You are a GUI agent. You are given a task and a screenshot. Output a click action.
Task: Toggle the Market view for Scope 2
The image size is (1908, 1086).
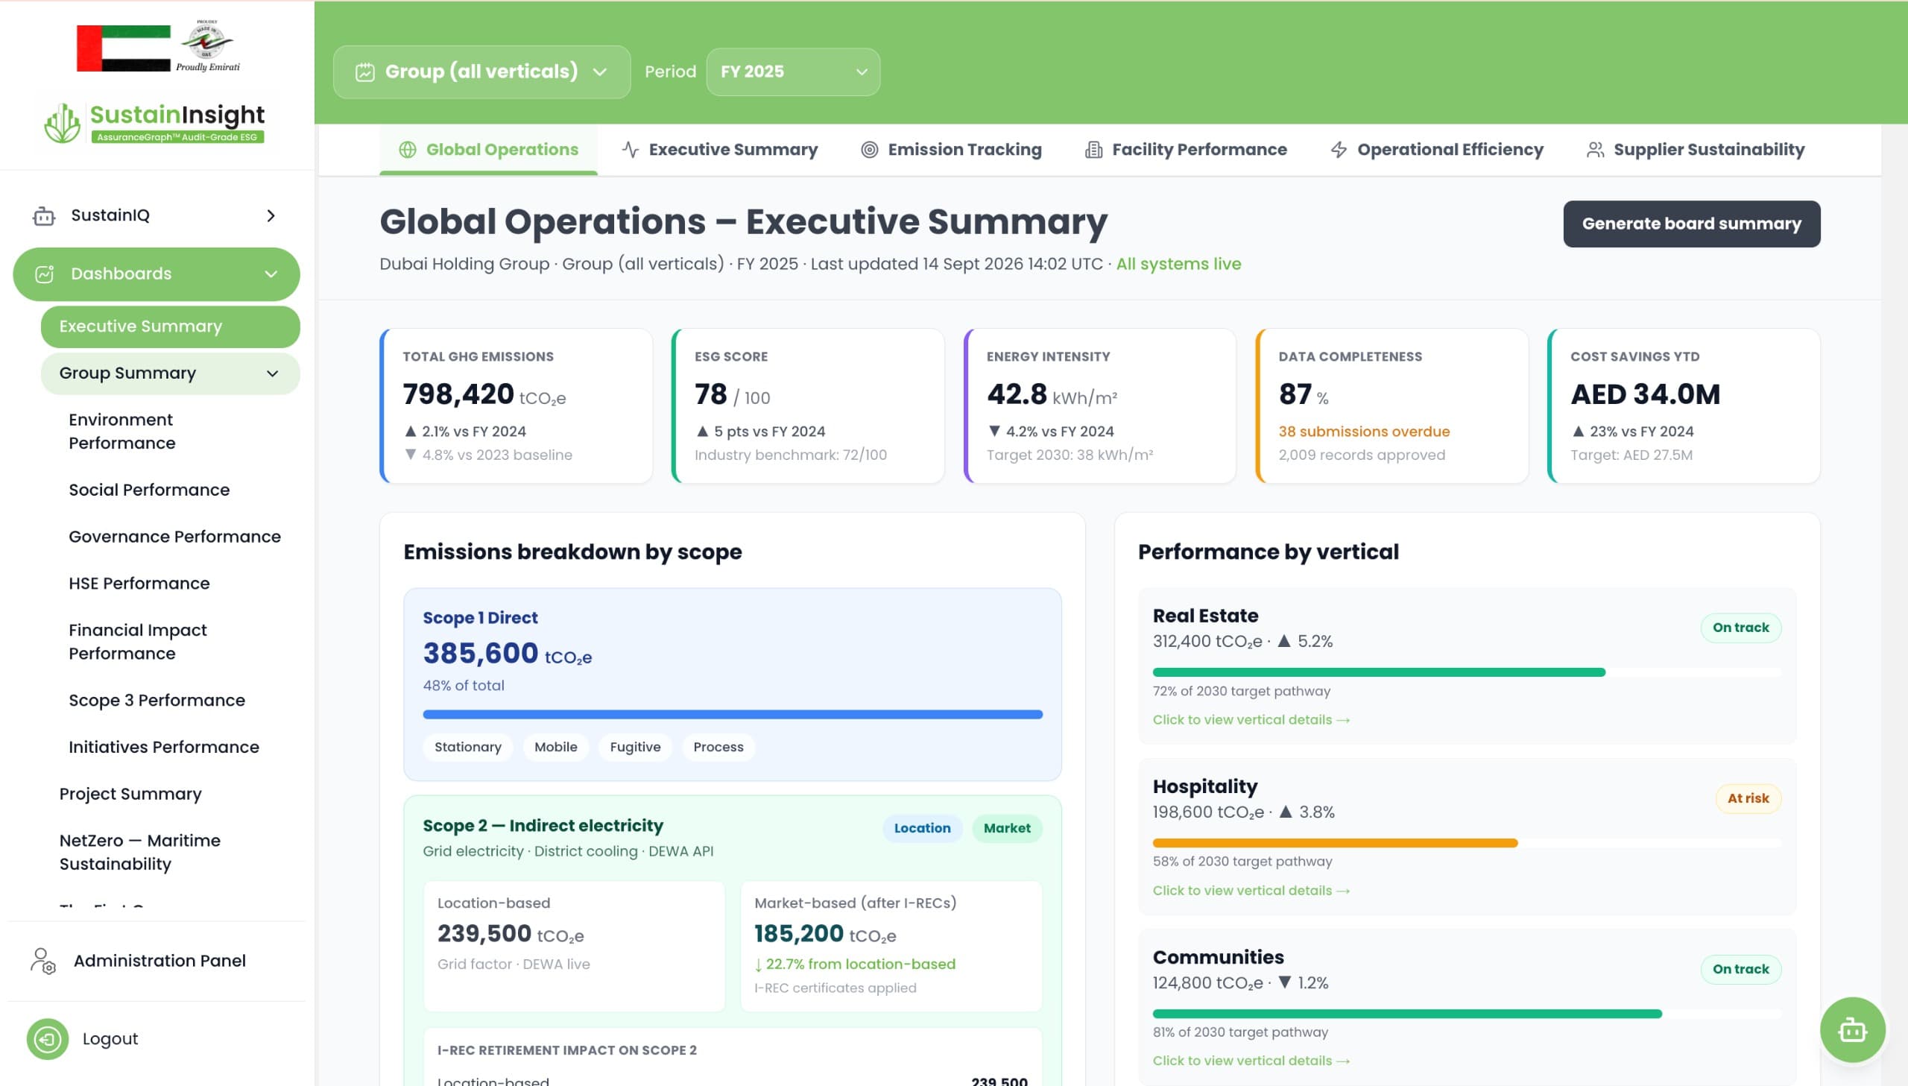point(1007,828)
